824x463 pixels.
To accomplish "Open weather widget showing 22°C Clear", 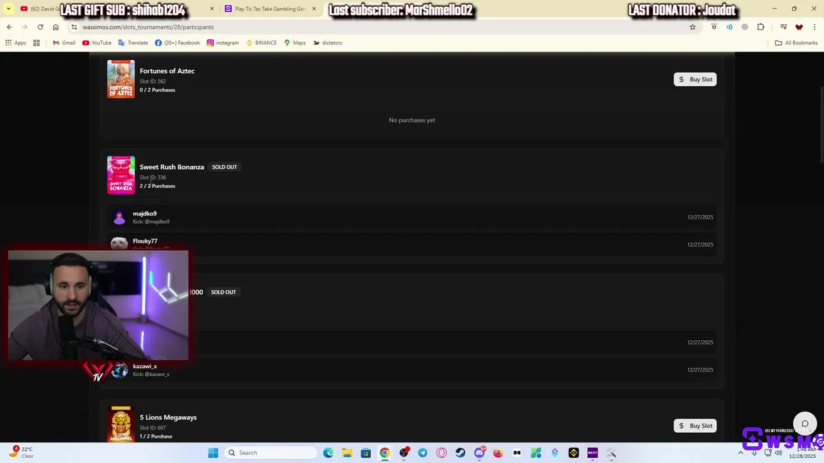I will 21,453.
